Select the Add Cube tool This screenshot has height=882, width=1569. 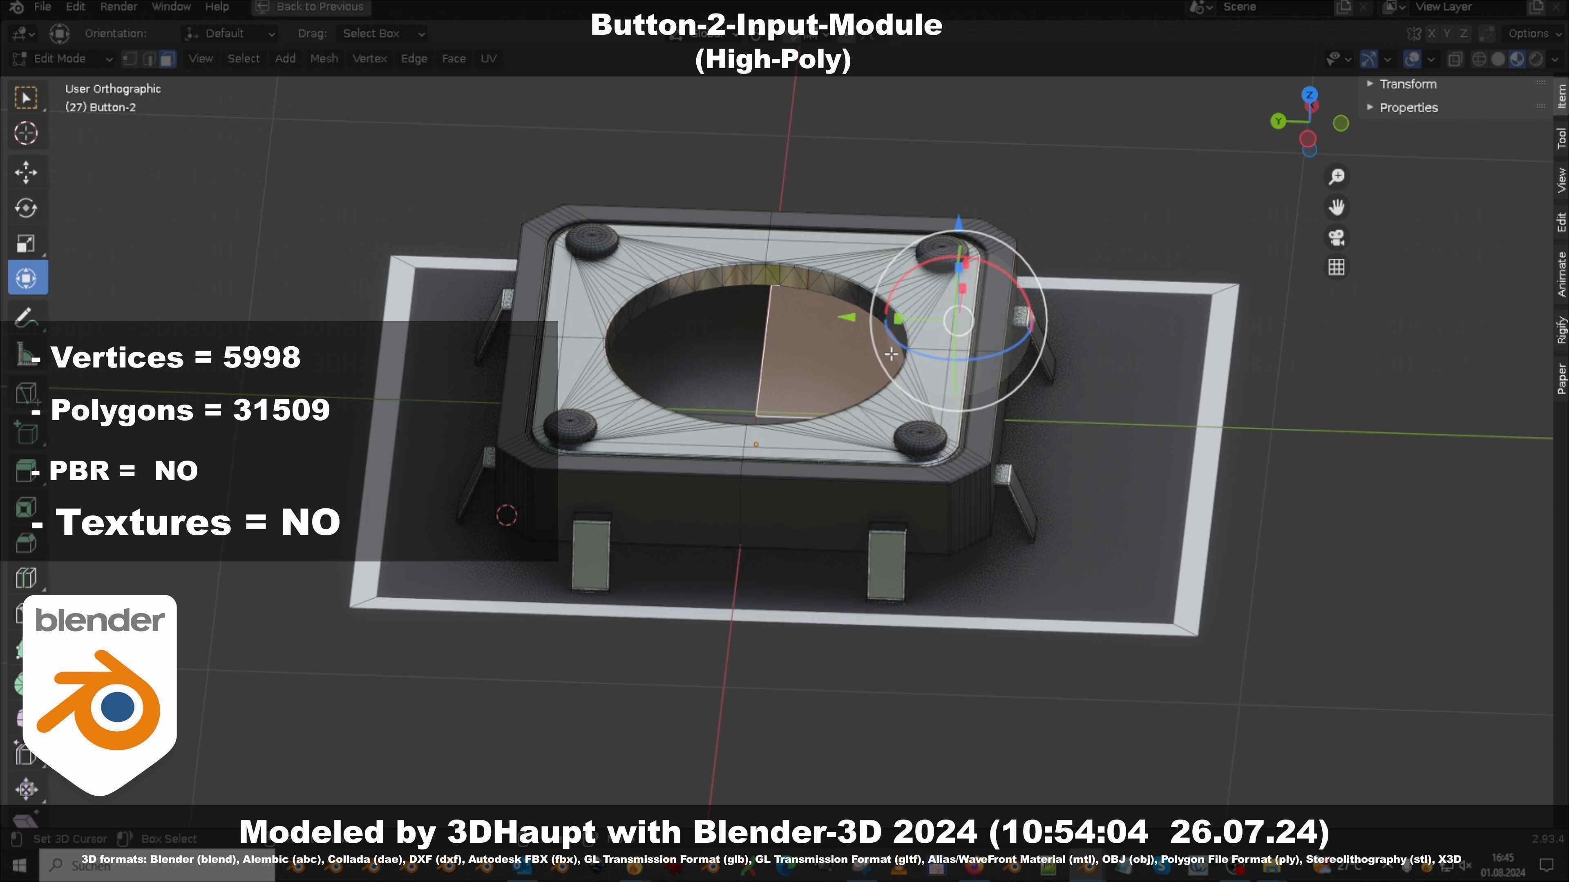26,432
